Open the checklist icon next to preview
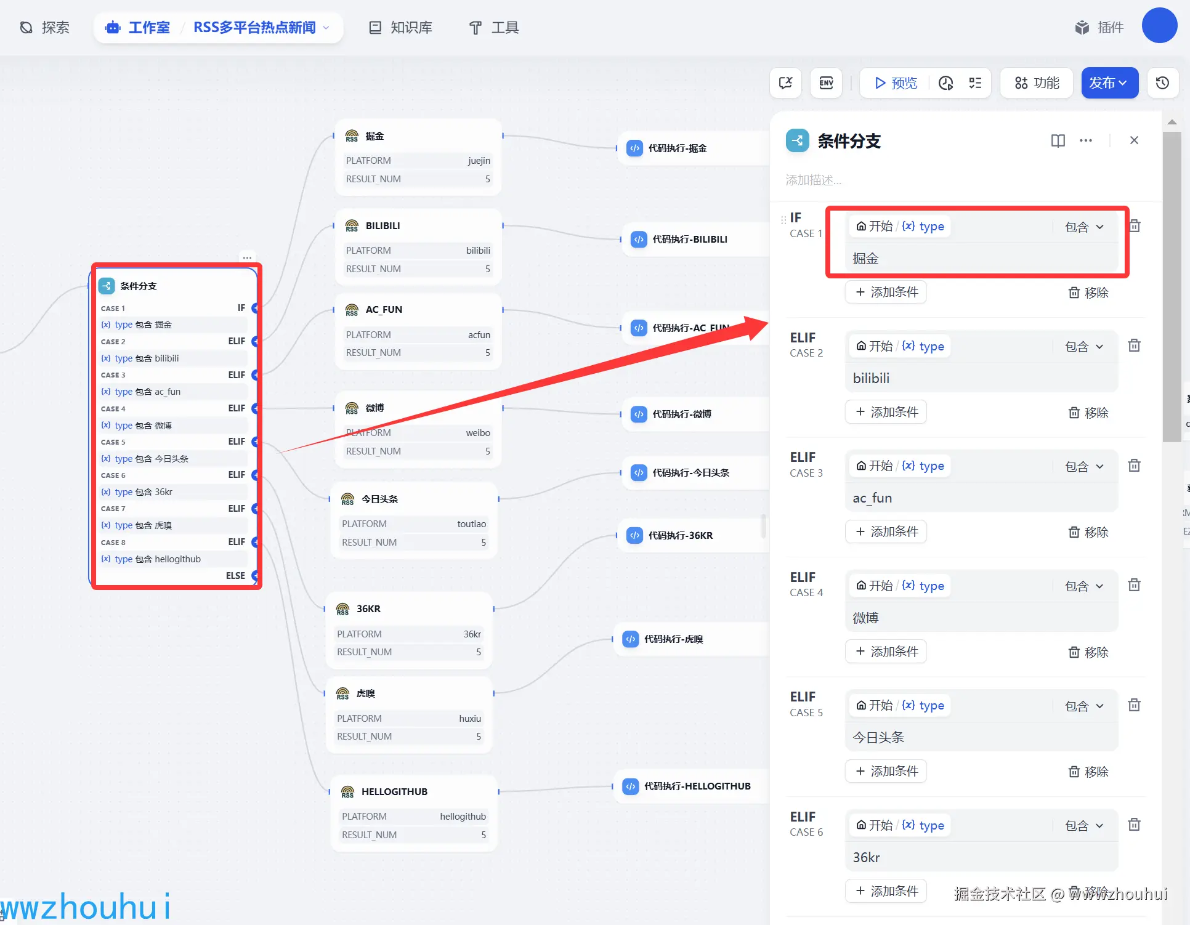The height and width of the screenshot is (925, 1190). pyautogui.click(x=975, y=83)
